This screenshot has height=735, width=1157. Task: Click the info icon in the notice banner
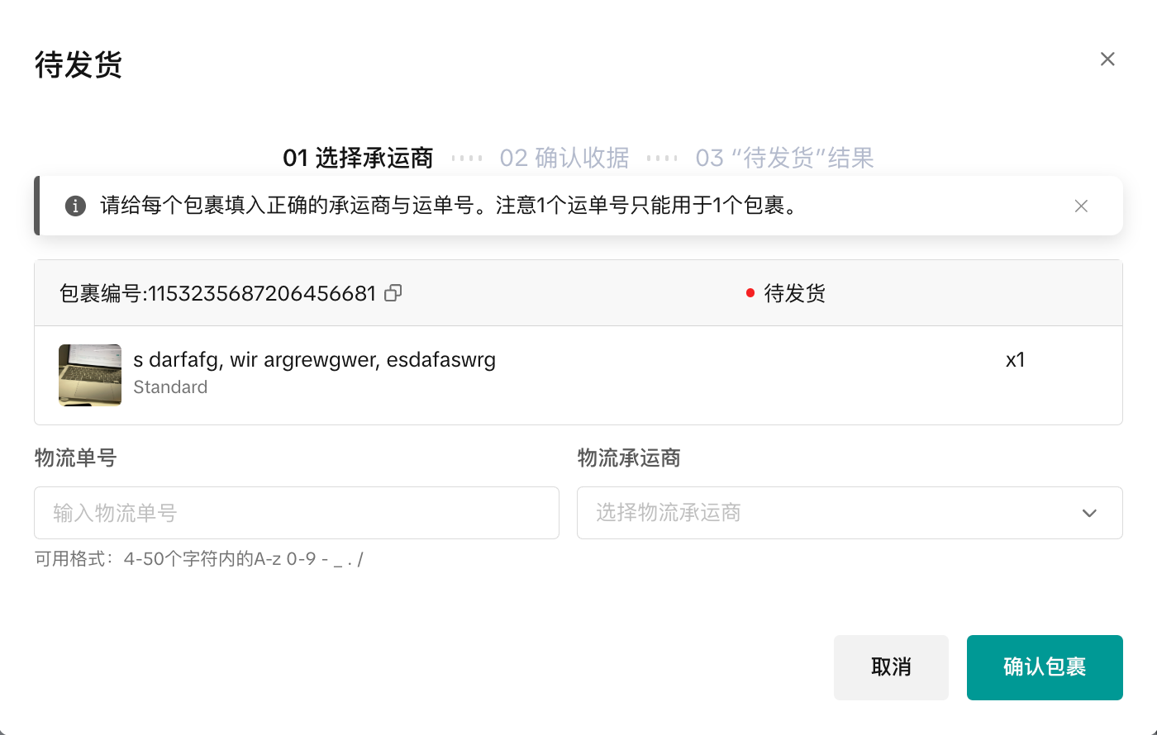[x=75, y=206]
